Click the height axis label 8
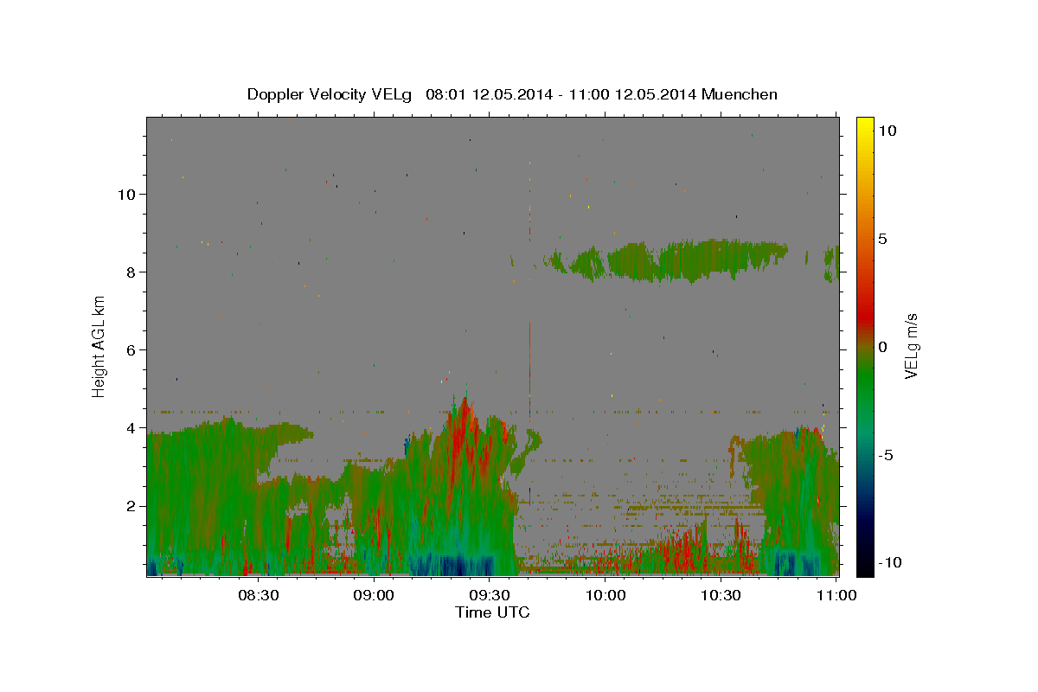Screen dimensions: 1038x692 point(131,272)
